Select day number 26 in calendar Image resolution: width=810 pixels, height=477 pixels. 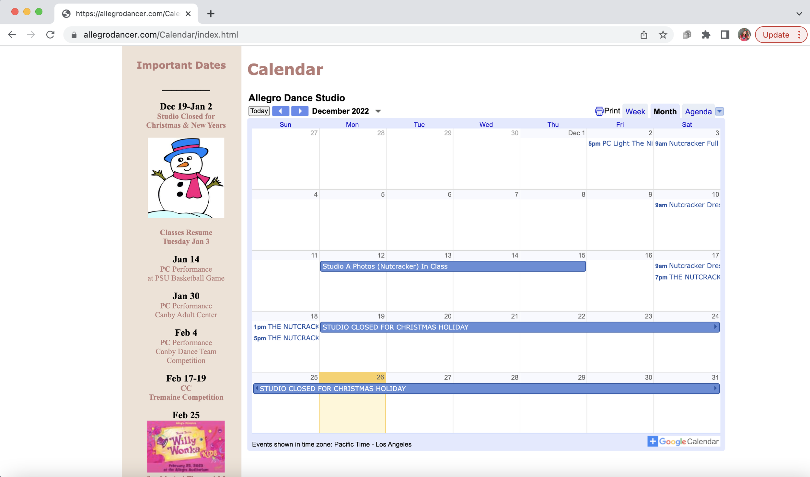click(x=380, y=377)
